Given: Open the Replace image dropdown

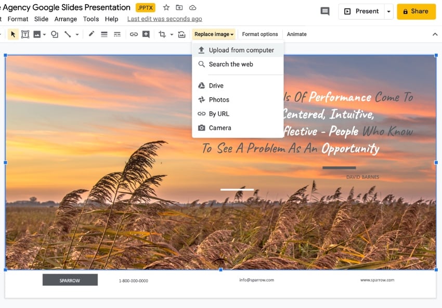Looking at the screenshot, I should pyautogui.click(x=214, y=34).
